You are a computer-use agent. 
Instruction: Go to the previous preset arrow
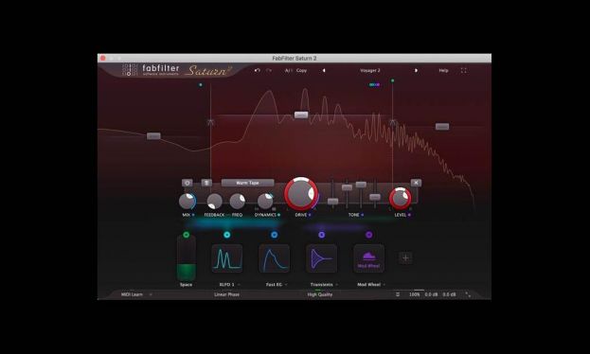324,70
